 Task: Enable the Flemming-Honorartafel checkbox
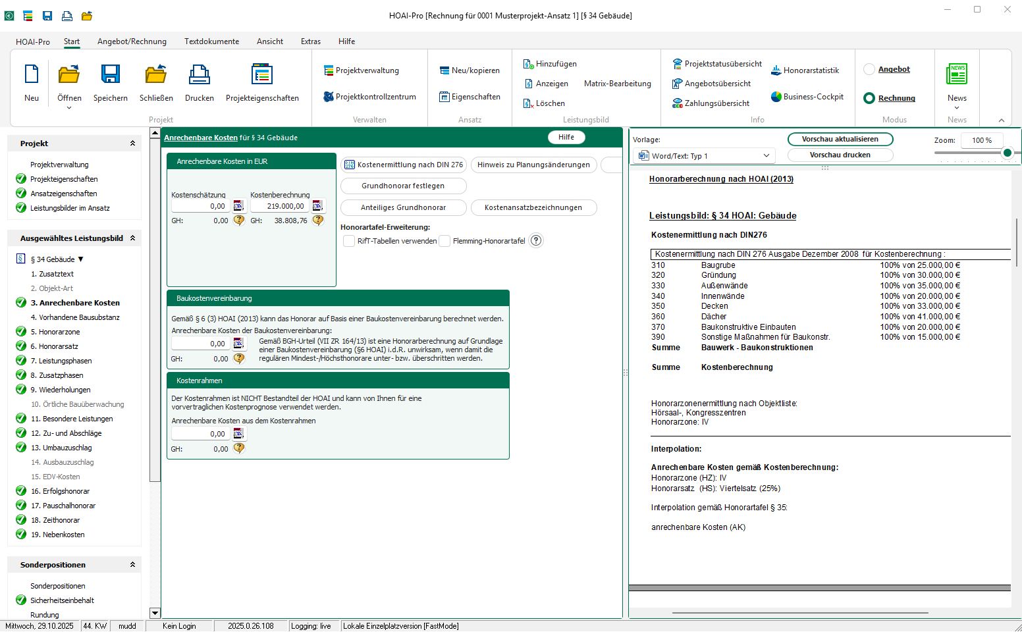pos(446,241)
